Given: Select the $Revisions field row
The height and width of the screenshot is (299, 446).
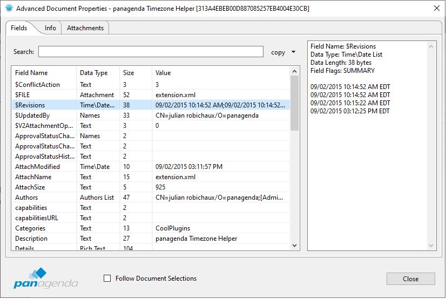Looking at the screenshot, I should coord(151,105).
